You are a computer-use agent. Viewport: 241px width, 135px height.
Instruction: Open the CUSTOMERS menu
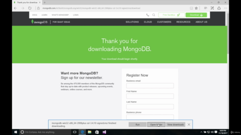point(164,22)
